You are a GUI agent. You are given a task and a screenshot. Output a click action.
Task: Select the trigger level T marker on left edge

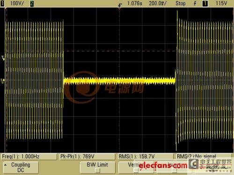(x=3, y=58)
